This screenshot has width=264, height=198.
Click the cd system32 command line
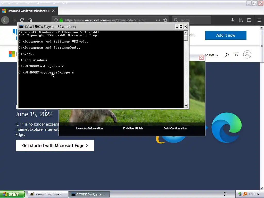[x=41, y=66]
